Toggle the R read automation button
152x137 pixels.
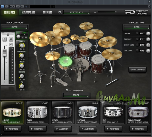coord(11,6)
